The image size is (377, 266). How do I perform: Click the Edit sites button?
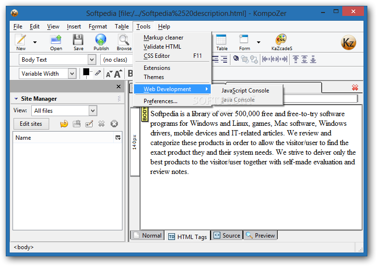(x=31, y=124)
